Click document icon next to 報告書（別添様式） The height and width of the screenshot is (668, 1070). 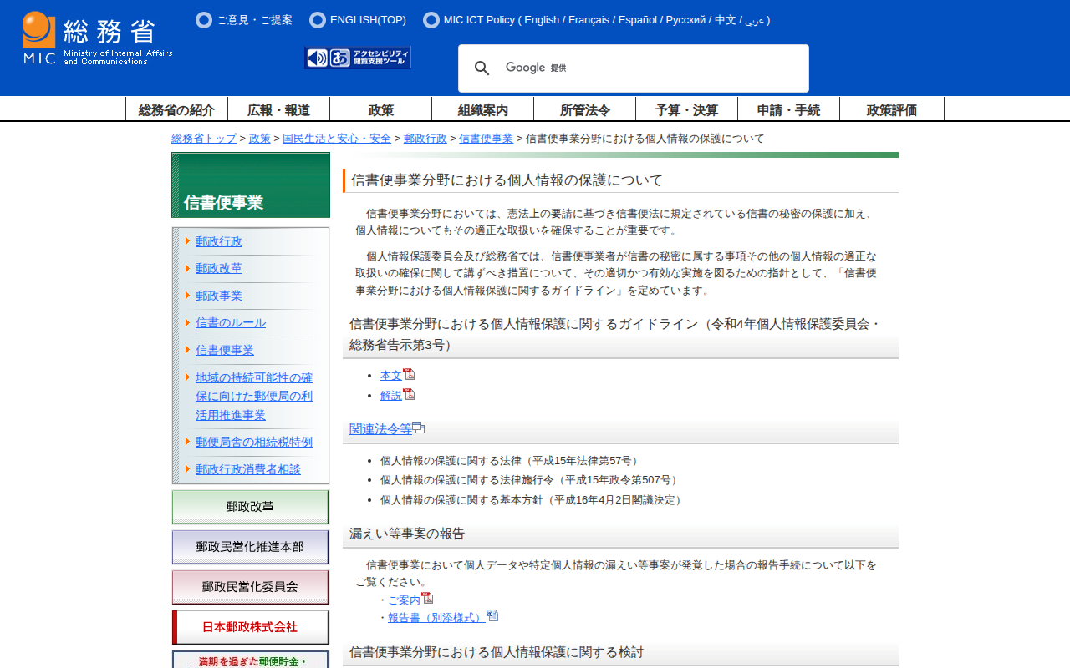coord(492,616)
